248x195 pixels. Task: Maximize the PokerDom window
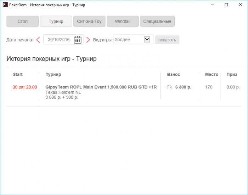[226, 5]
